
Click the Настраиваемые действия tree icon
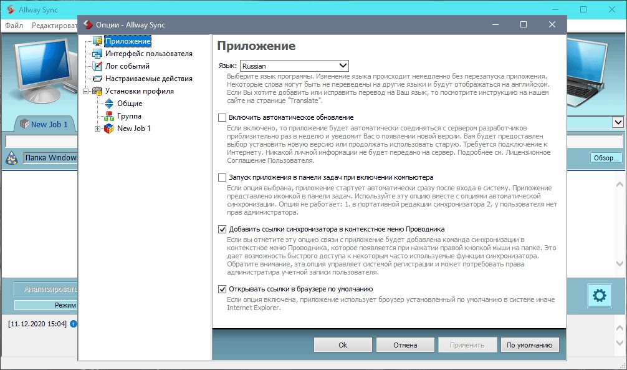tap(98, 79)
